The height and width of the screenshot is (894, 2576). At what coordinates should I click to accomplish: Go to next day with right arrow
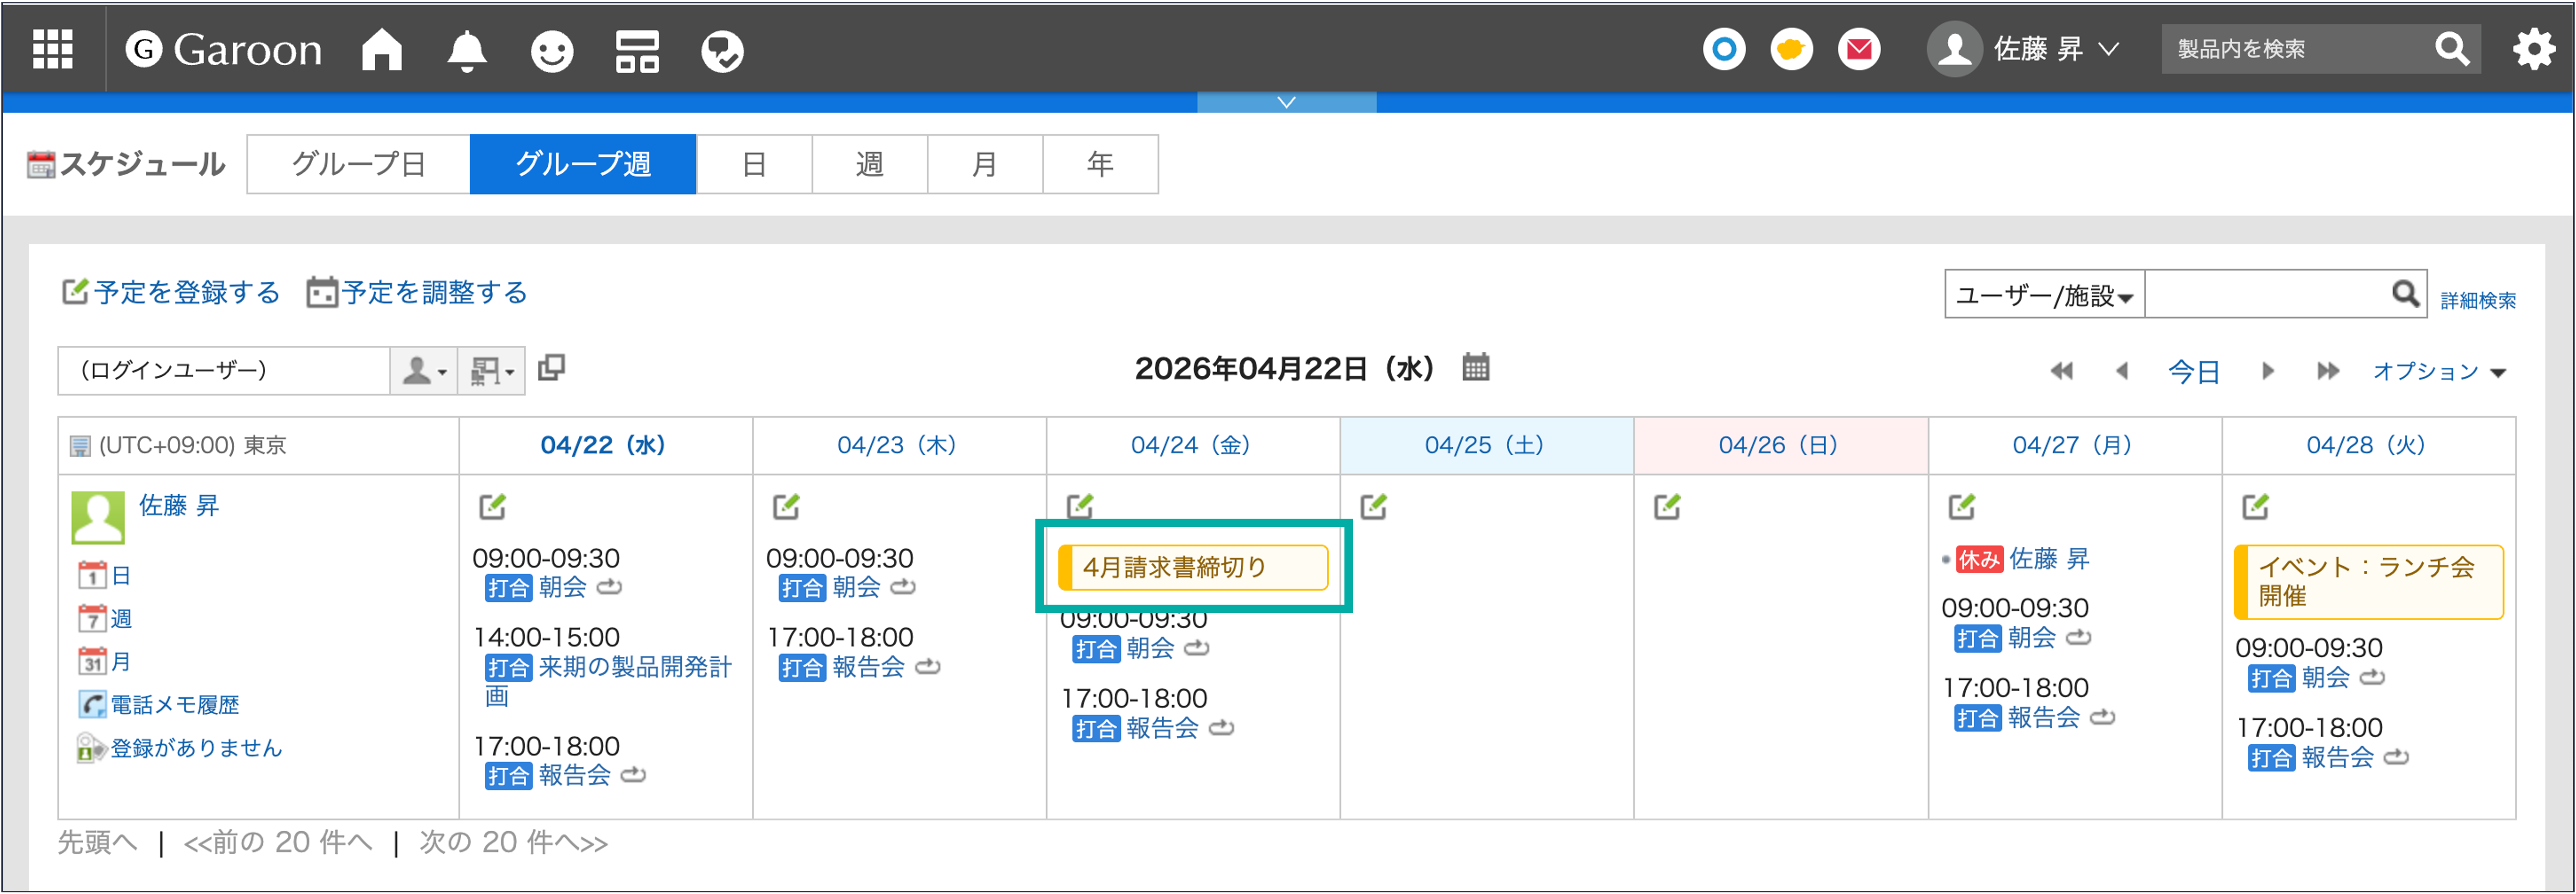click(2267, 372)
